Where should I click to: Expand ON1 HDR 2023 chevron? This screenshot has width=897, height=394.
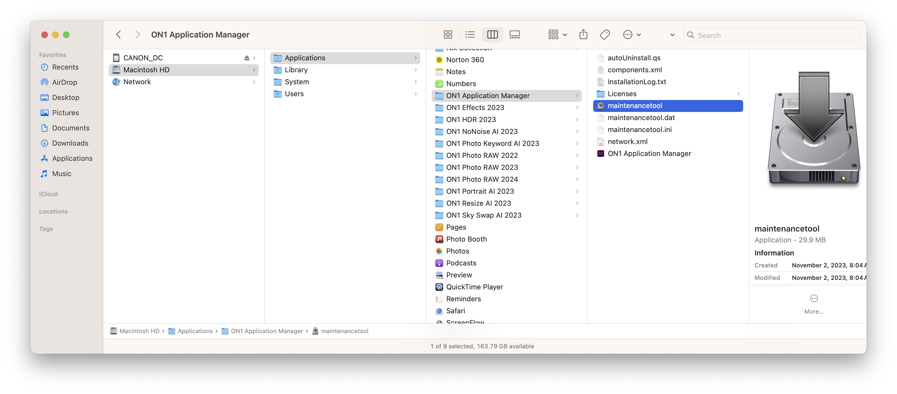pyautogui.click(x=577, y=119)
